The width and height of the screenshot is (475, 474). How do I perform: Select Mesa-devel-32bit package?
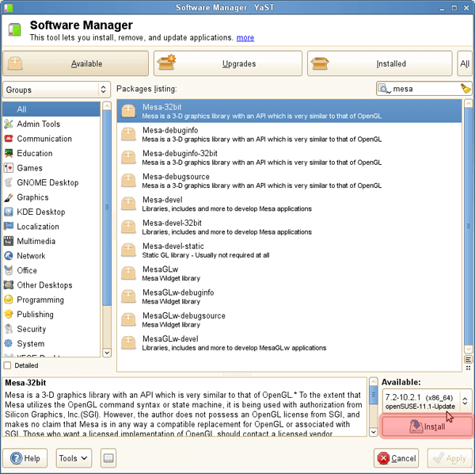(289, 227)
